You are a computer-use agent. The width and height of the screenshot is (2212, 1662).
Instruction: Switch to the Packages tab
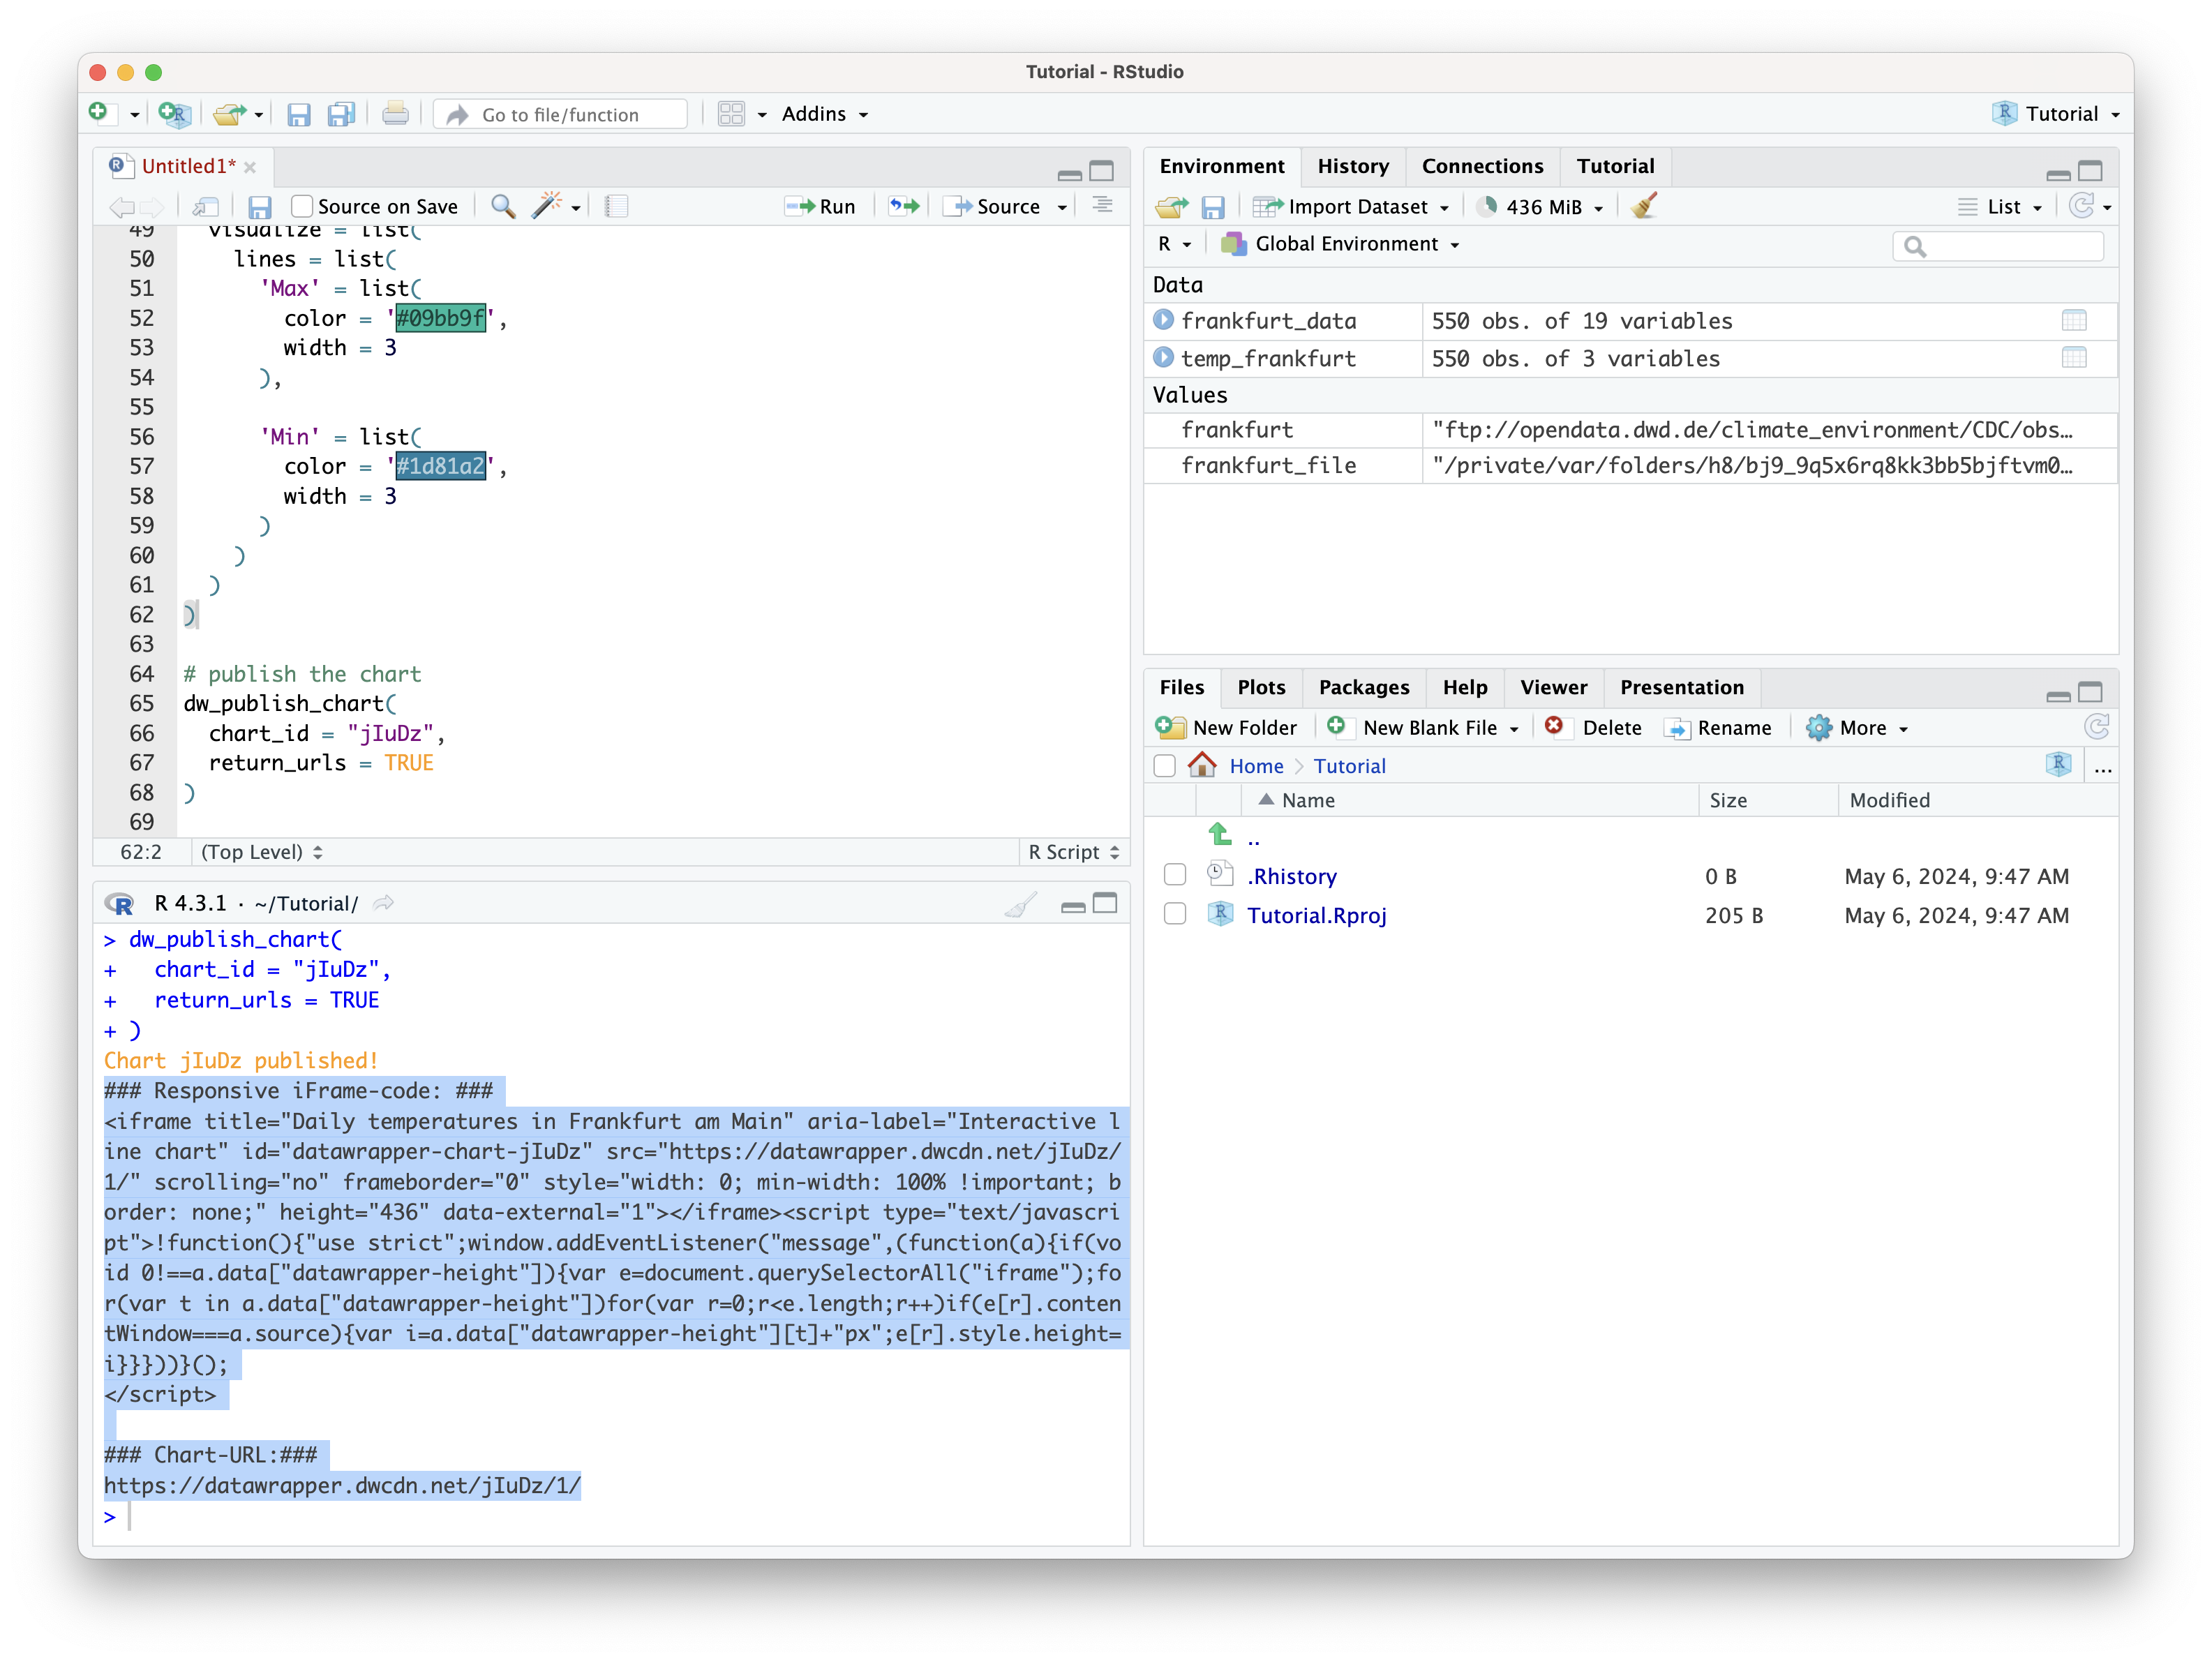tap(1364, 687)
